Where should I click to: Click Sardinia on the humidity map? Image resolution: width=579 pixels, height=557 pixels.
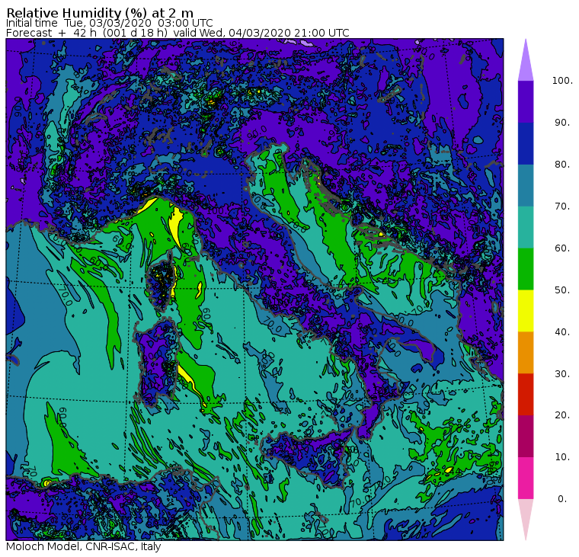coord(157,363)
